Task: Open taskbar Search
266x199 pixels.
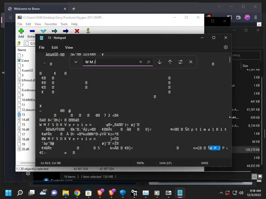Action: 20,193
